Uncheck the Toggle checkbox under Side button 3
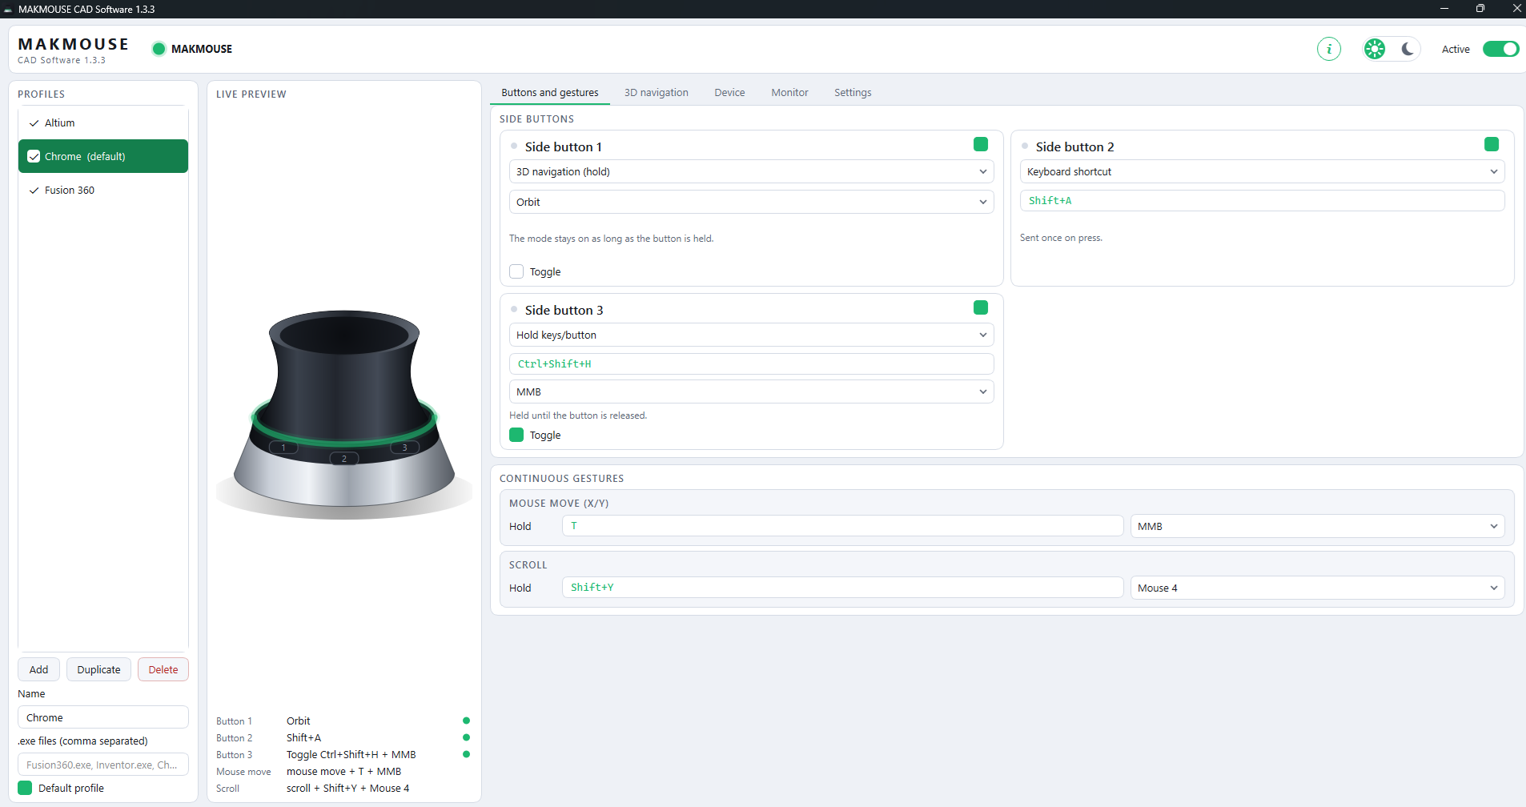1526x807 pixels. (x=516, y=435)
